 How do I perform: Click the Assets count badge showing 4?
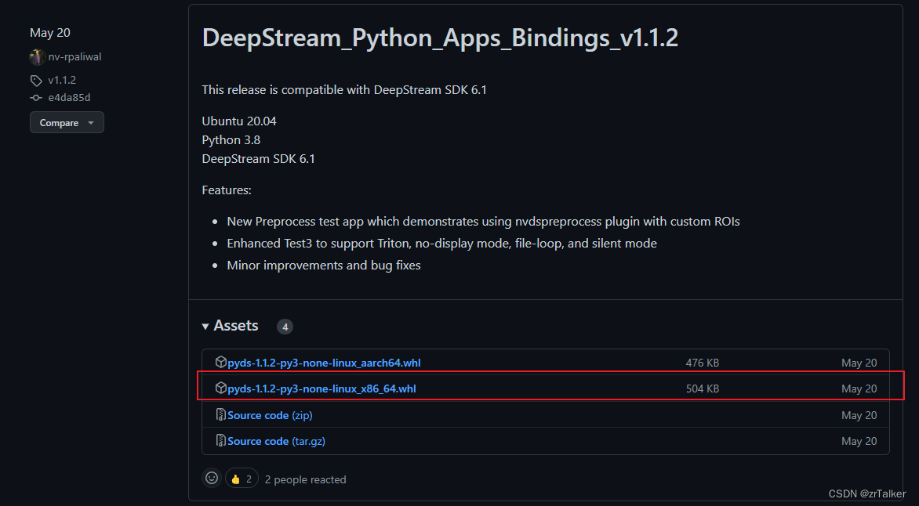pyautogui.click(x=285, y=326)
